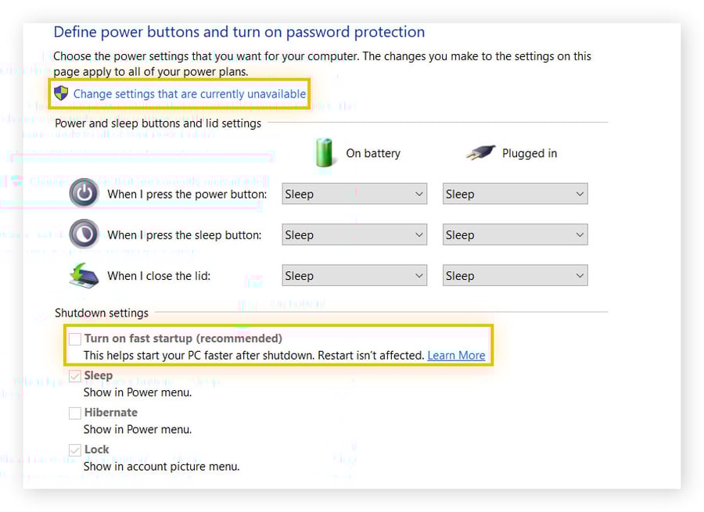Click the Turn on fast startup label
This screenshot has width=704, height=512.
pyautogui.click(x=183, y=338)
